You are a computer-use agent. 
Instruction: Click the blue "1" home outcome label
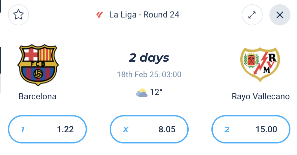pos(23,130)
